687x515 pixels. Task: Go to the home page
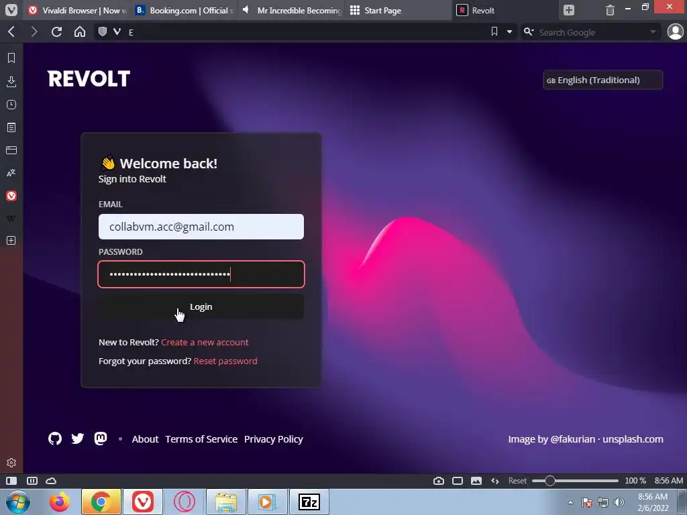tap(80, 32)
